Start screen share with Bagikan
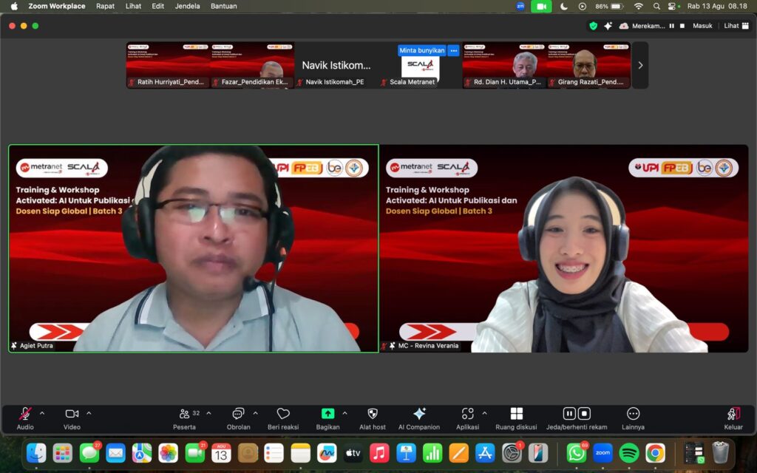 pos(327,418)
